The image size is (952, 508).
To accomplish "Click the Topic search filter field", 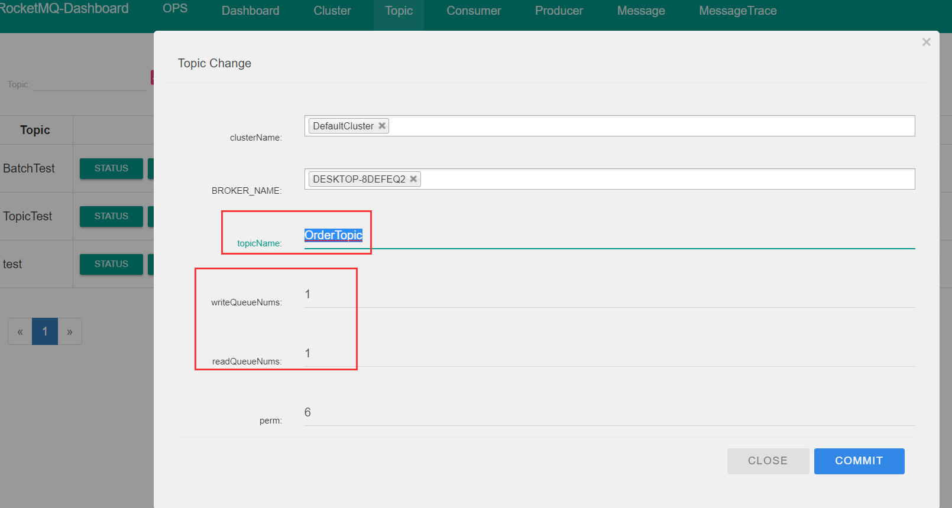I will [90, 84].
